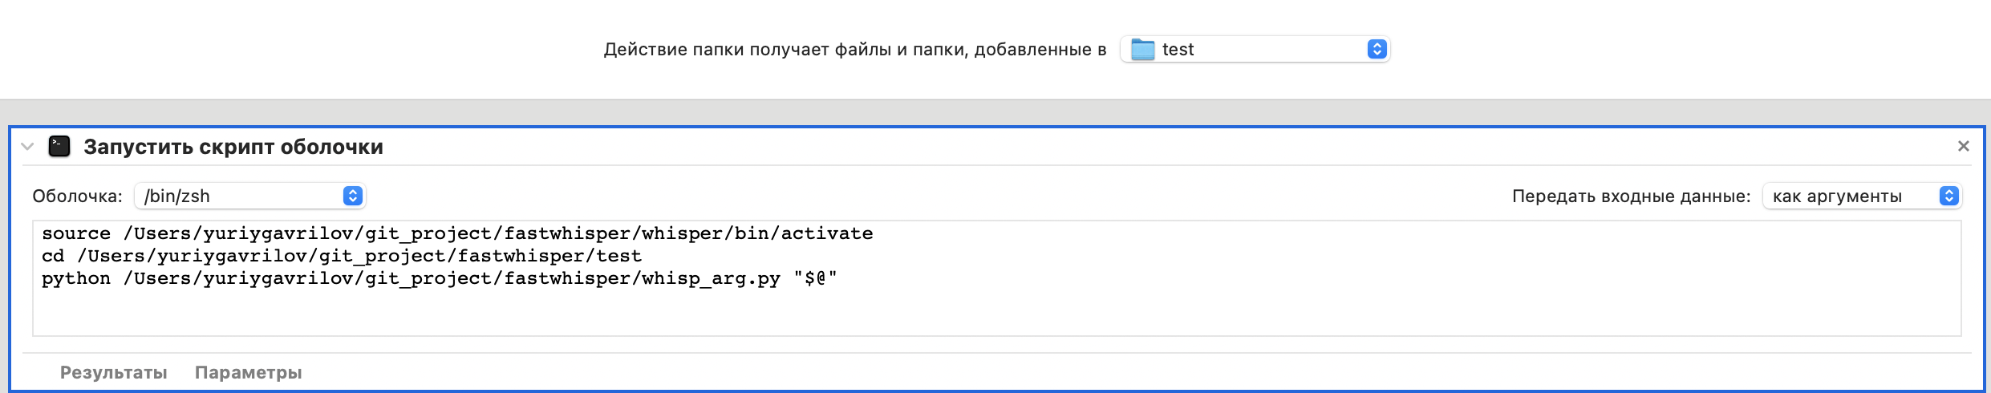This screenshot has width=1991, height=393.
Task: Click the blue arrows on the test folder popup
Action: pyautogui.click(x=1377, y=50)
